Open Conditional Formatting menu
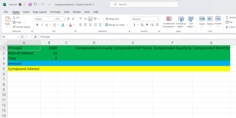 point(169,22)
